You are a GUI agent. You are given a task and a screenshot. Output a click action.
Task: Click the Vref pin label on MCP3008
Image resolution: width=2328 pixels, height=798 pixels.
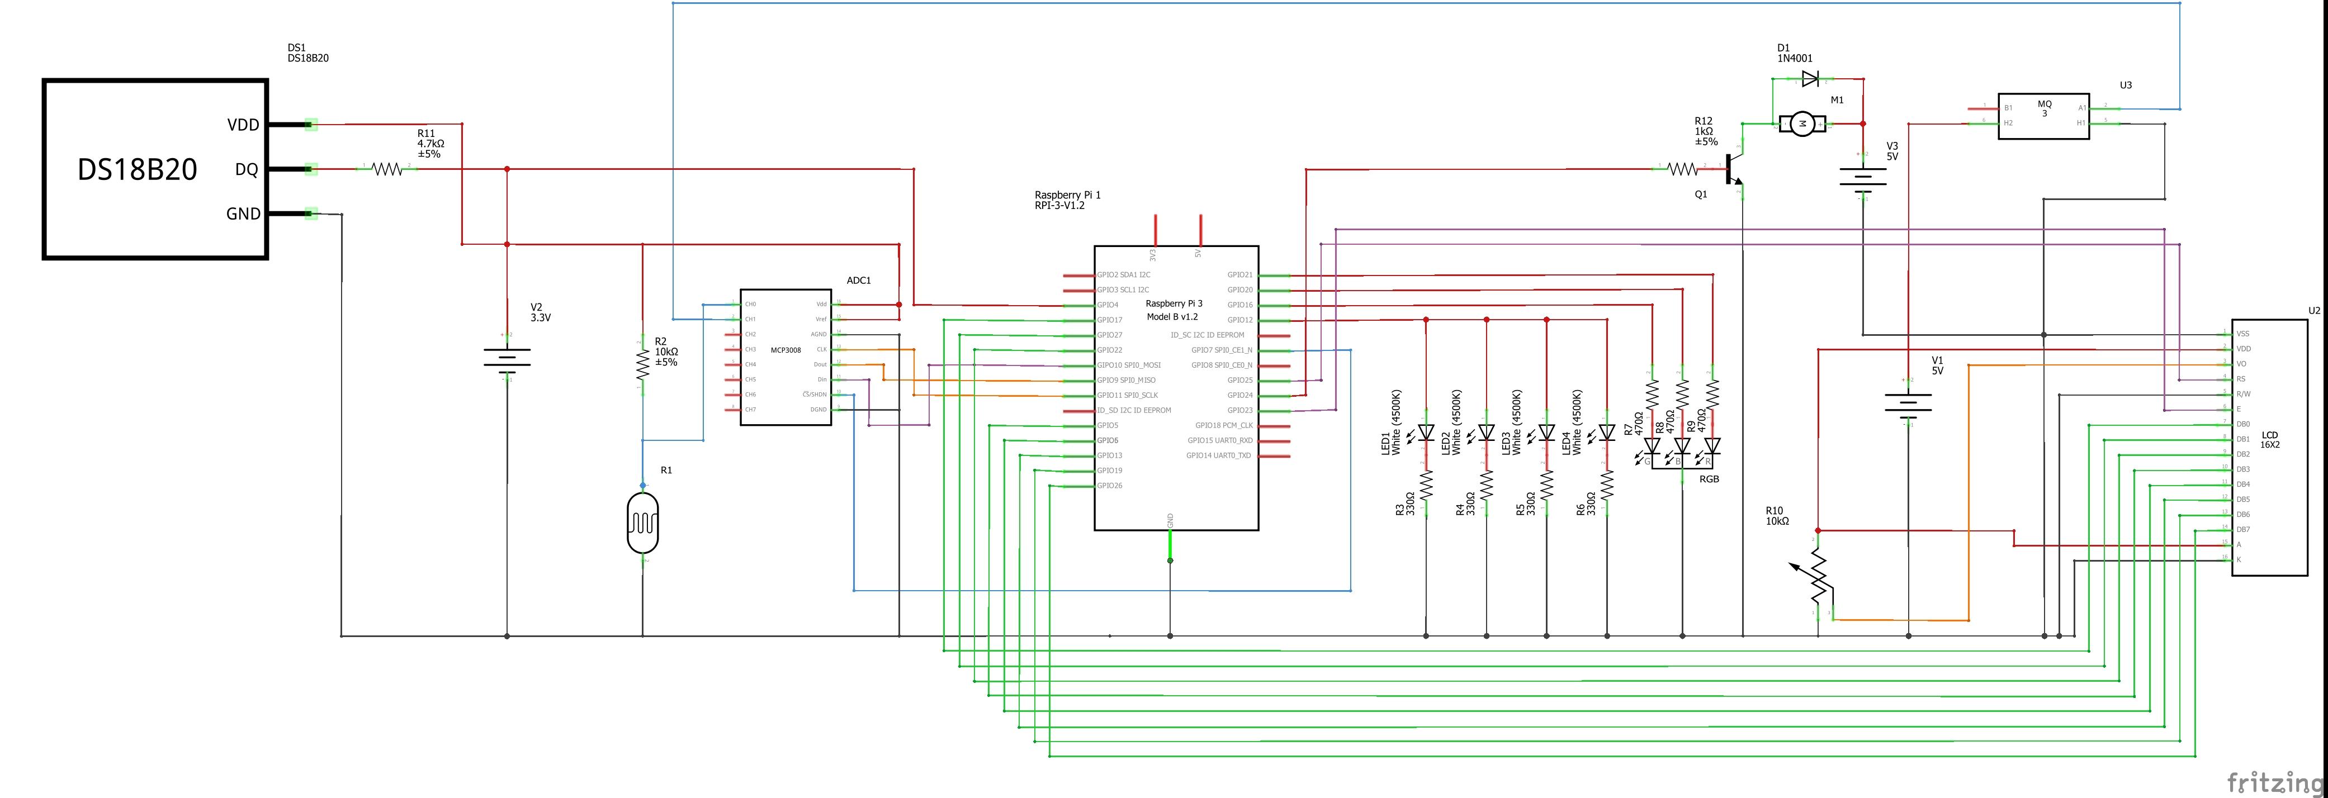pyautogui.click(x=821, y=319)
